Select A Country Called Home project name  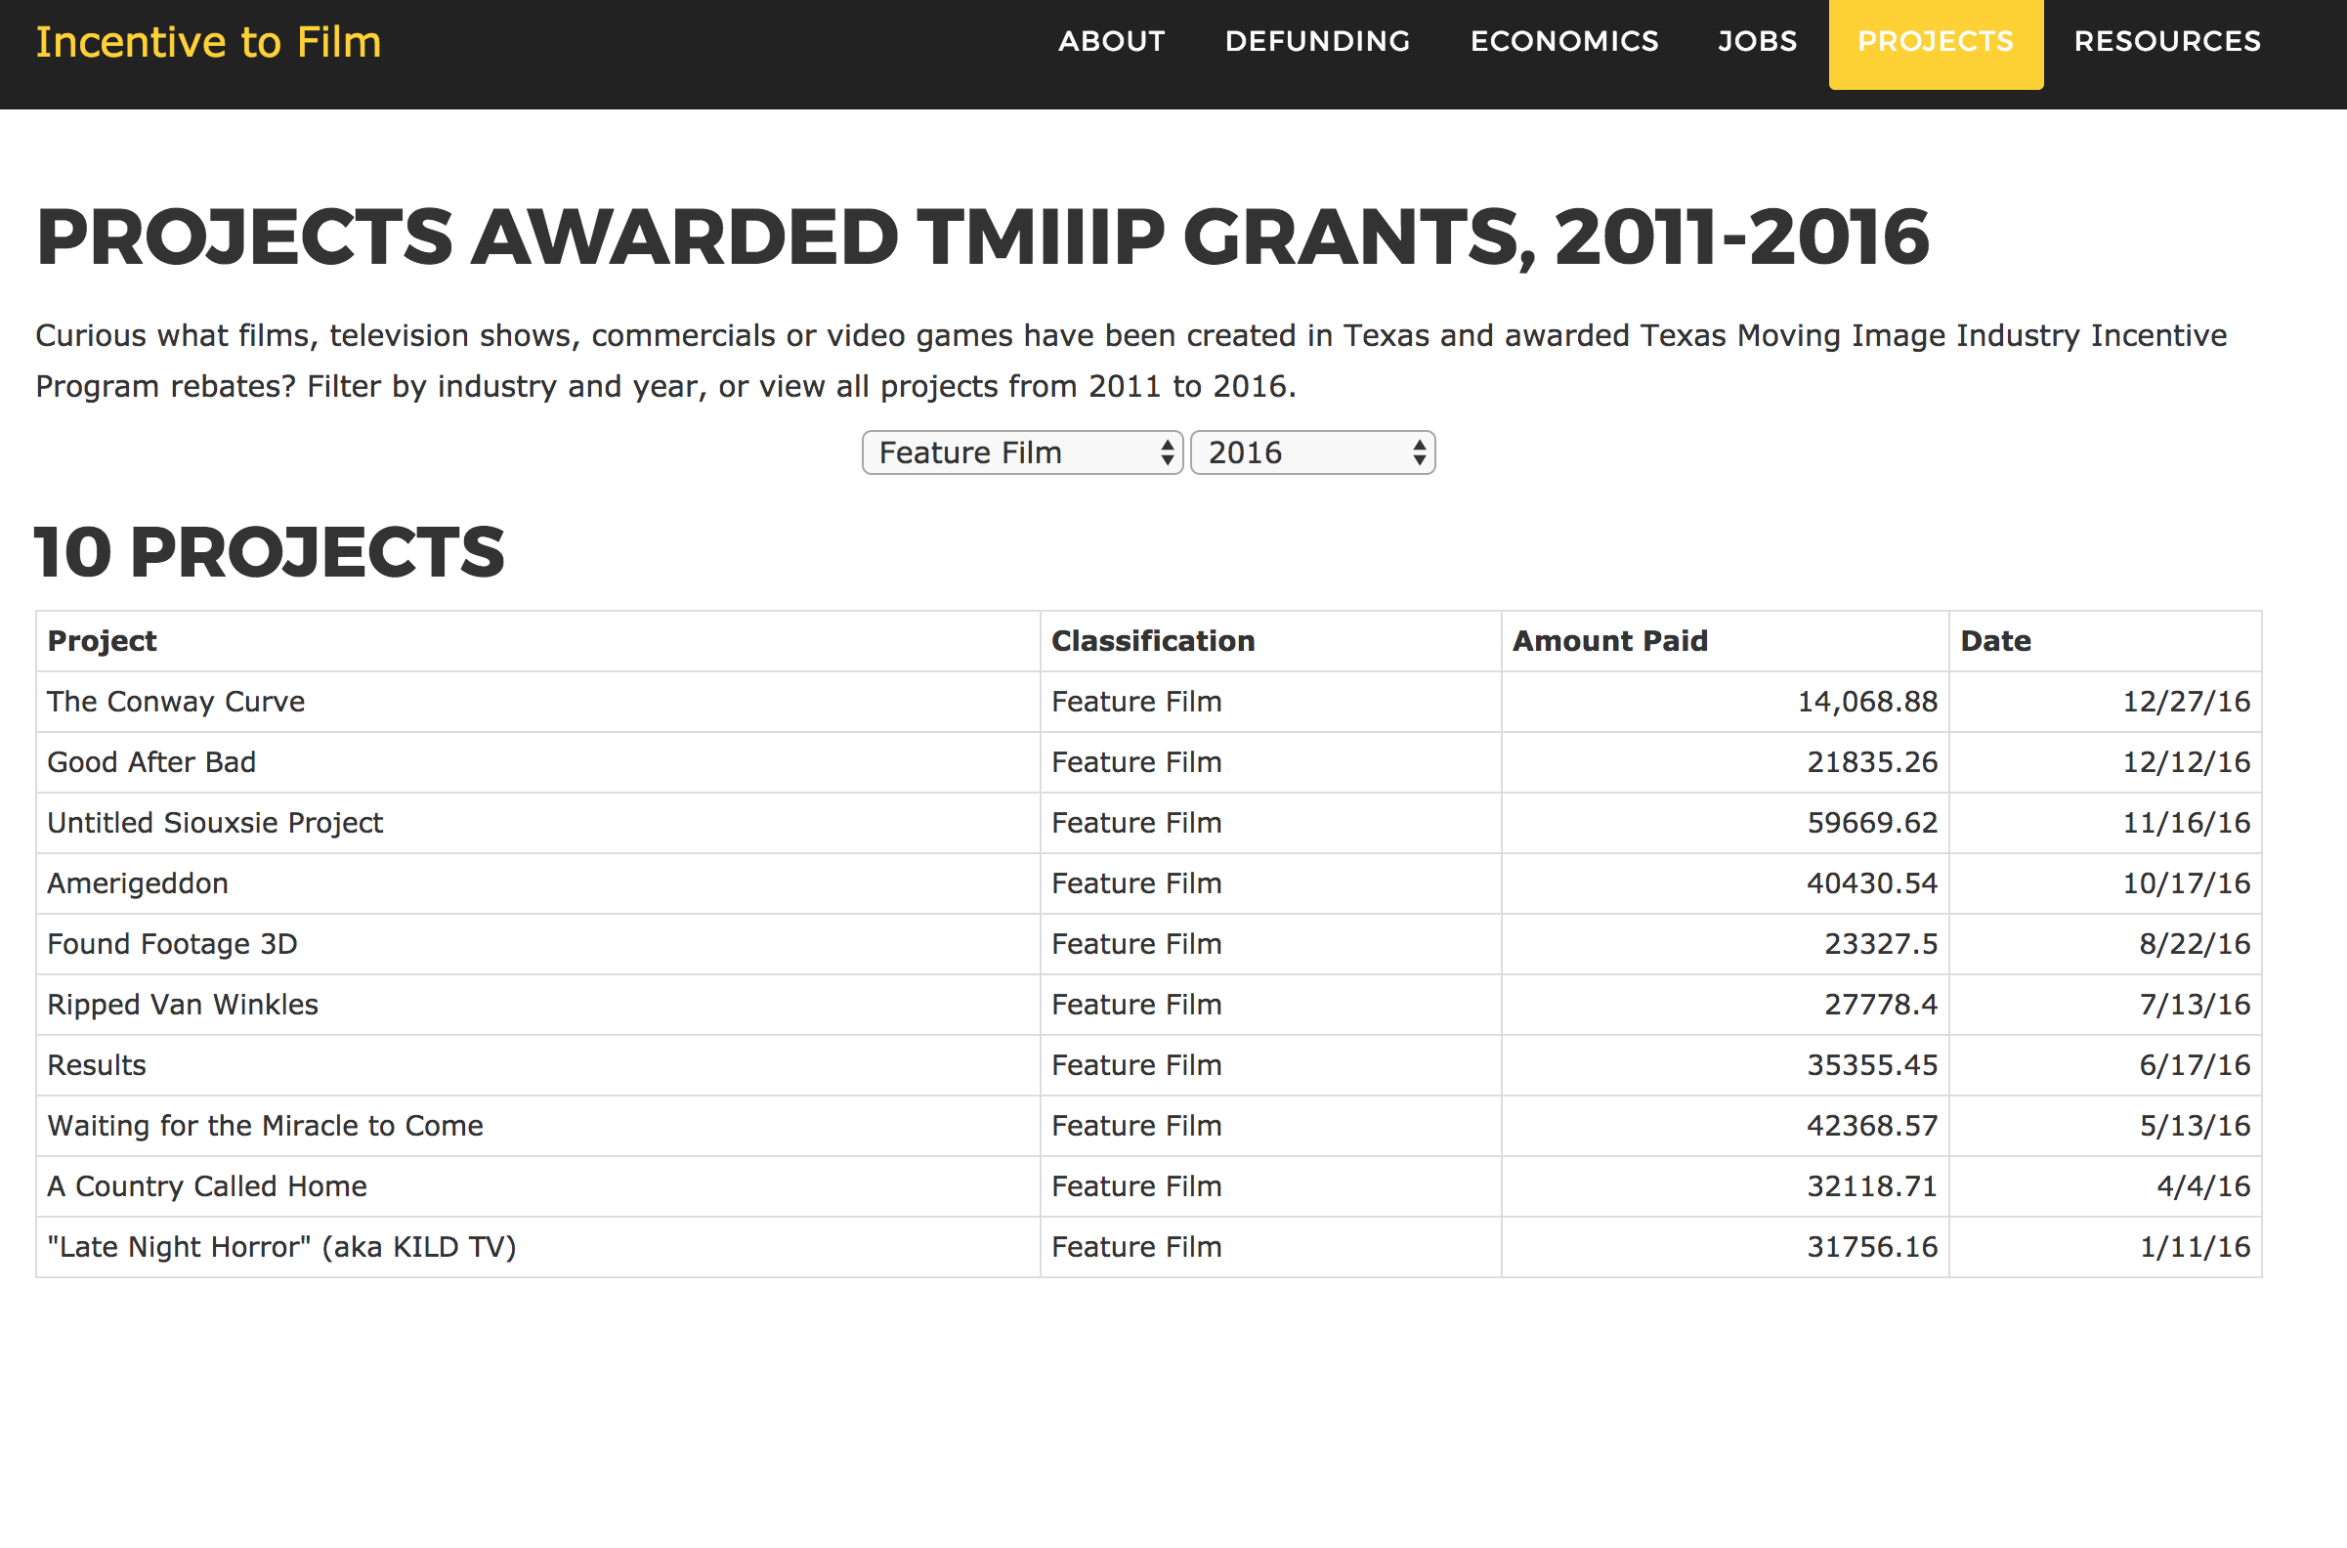coord(207,1186)
